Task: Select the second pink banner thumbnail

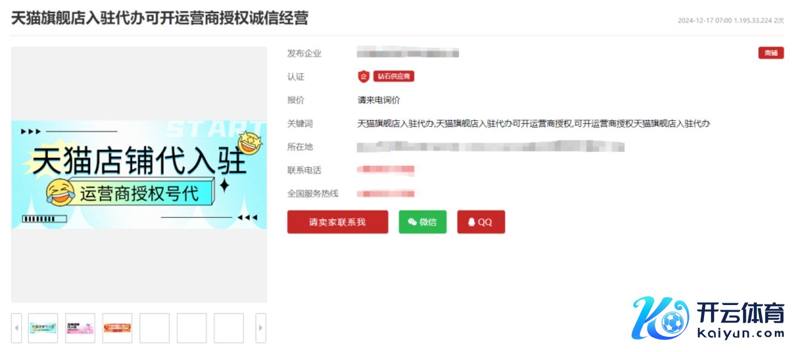Action: (80, 328)
